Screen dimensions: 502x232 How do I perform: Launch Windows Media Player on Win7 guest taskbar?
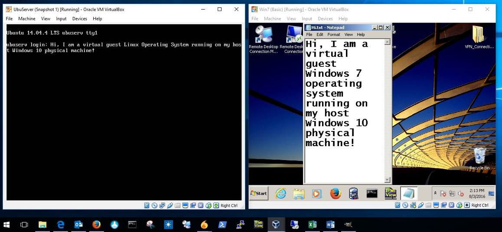tap(317, 193)
